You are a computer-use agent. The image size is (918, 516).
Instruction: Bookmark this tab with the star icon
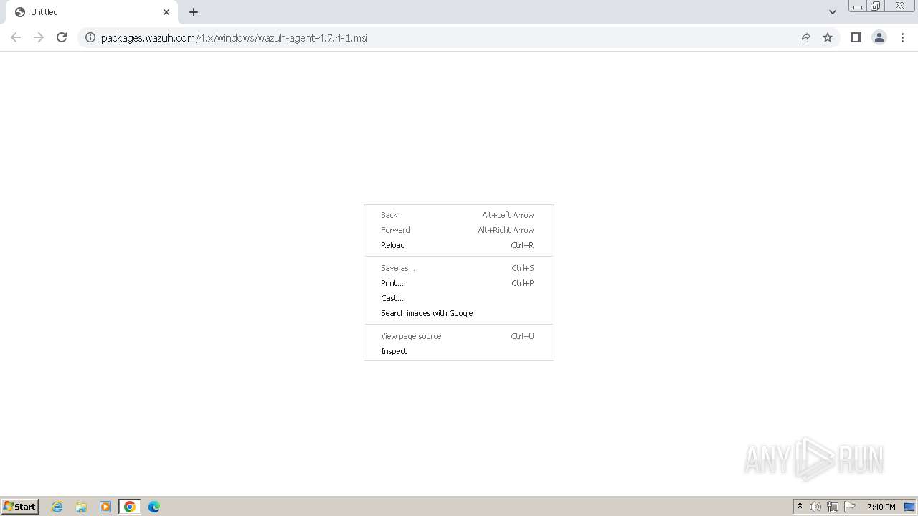pyautogui.click(x=828, y=38)
